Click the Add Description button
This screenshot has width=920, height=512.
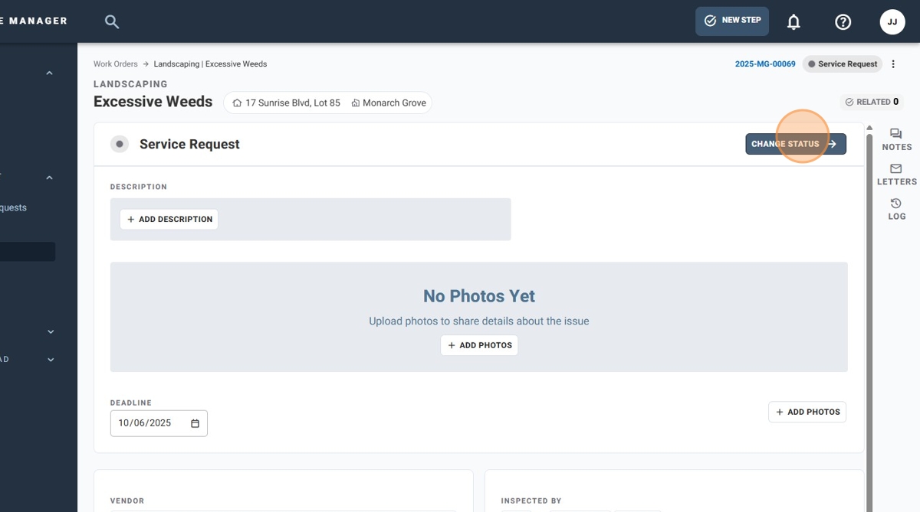click(x=169, y=220)
